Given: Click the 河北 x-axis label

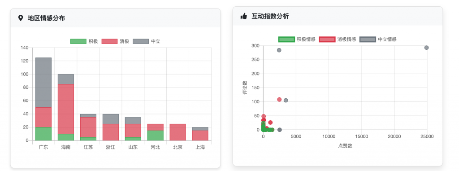Looking at the screenshot, I should point(156,147).
